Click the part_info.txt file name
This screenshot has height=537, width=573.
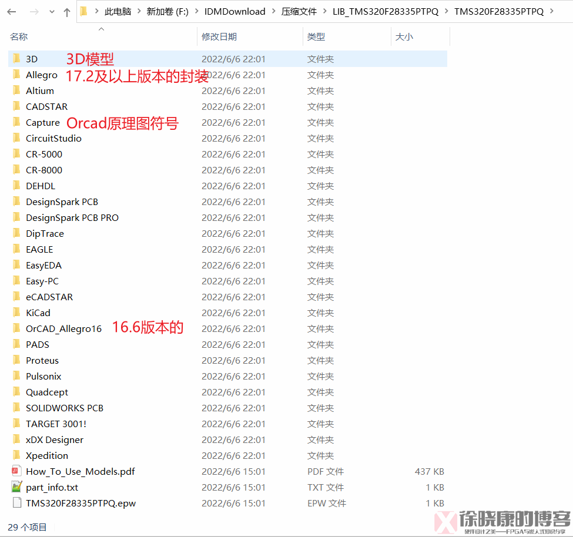coord(52,487)
